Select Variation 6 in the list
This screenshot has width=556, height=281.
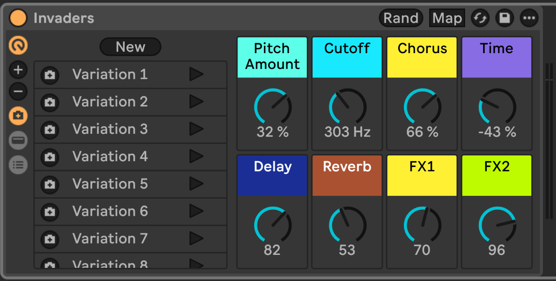[110, 211]
